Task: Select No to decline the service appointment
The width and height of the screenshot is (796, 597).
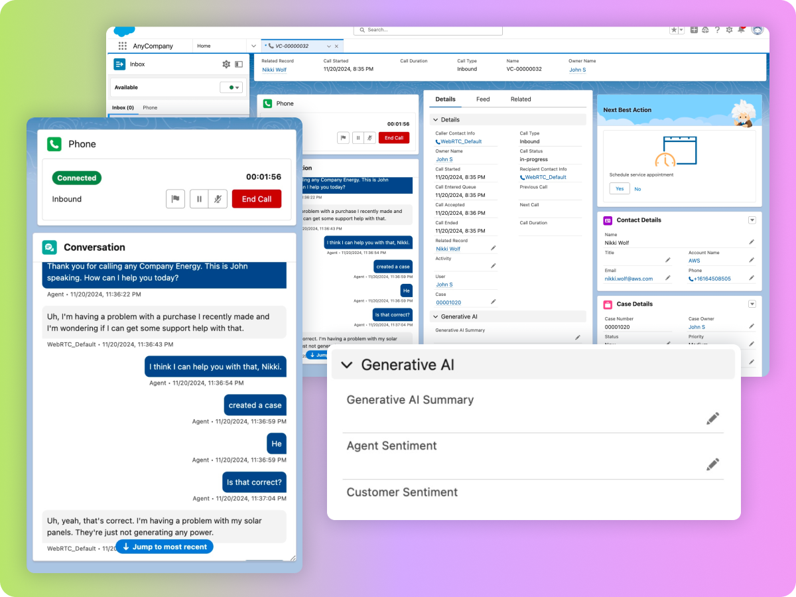Action: (636, 188)
